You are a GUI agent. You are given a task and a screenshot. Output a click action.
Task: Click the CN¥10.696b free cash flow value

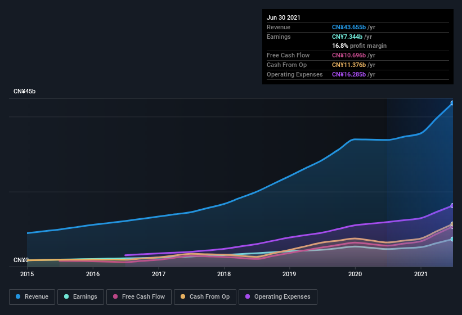(349, 55)
